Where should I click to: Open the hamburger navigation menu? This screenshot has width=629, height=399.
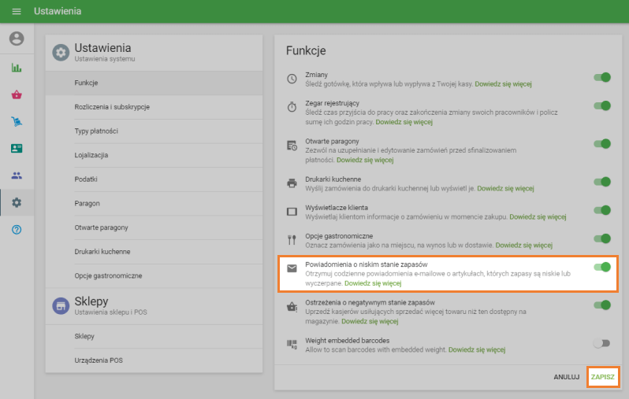17,12
